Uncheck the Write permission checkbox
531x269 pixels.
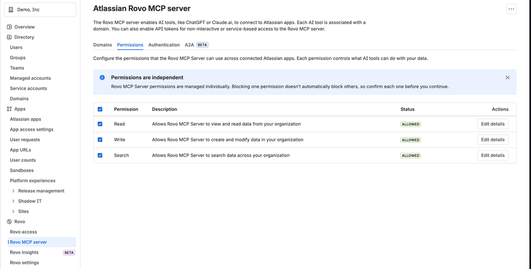[100, 140]
